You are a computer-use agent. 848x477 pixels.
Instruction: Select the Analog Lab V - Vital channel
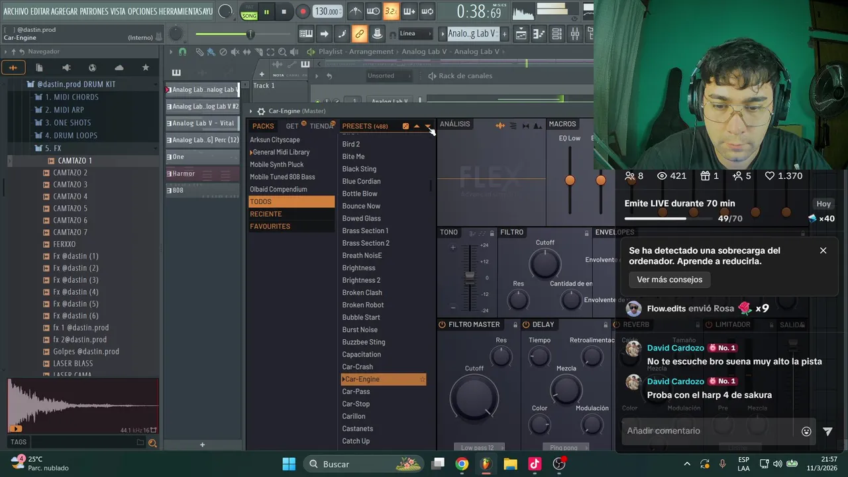pyautogui.click(x=202, y=123)
